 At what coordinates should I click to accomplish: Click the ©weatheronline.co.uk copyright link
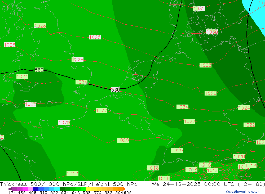(242, 192)
